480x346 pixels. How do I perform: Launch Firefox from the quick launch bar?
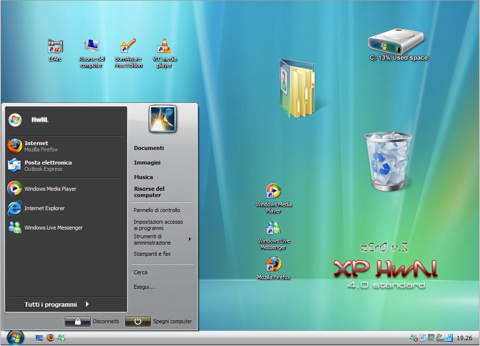[x=51, y=337]
